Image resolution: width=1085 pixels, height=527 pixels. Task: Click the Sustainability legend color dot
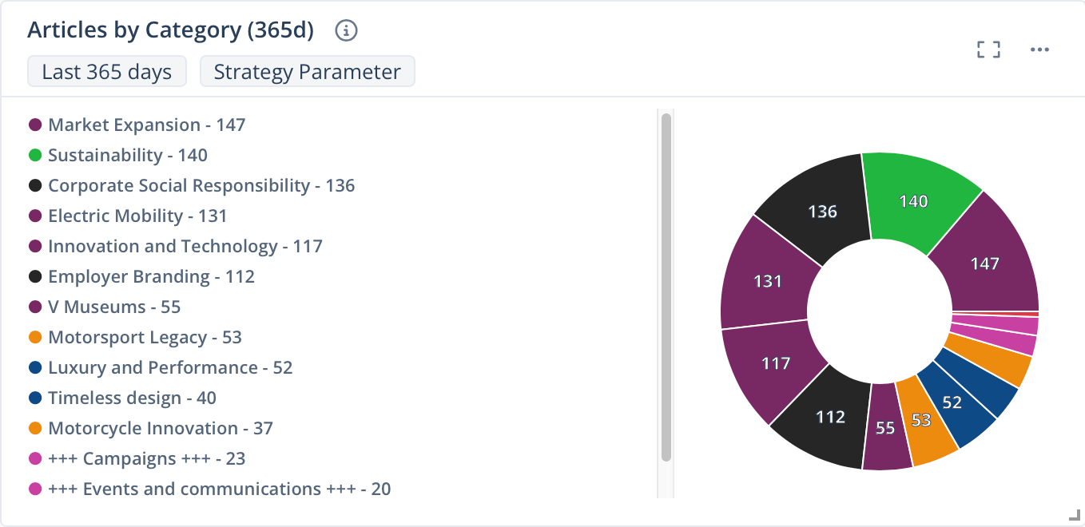pyautogui.click(x=35, y=154)
